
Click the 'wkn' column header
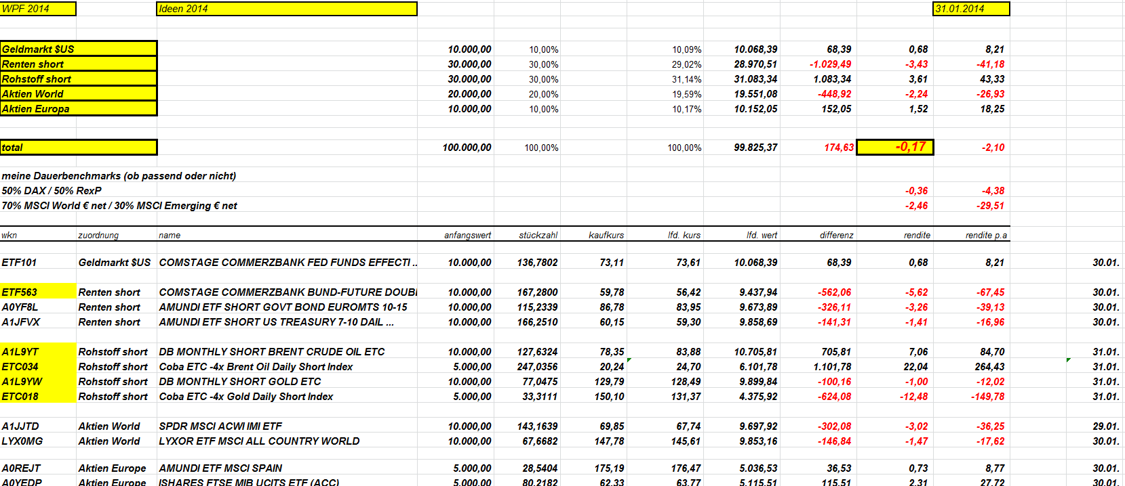[9, 236]
